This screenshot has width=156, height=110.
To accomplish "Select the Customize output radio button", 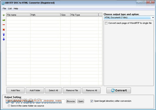I will 9,101.
